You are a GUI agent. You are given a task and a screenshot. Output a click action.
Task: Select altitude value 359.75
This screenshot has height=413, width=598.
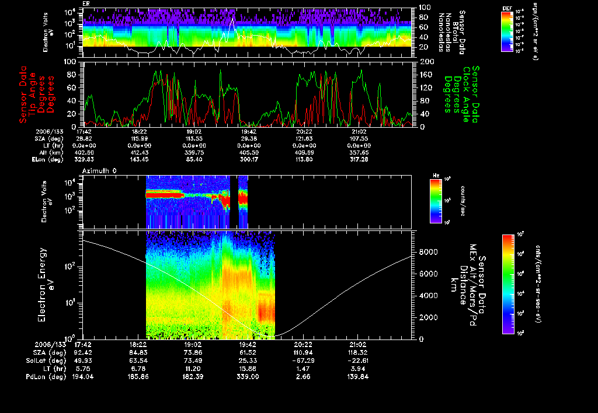point(194,152)
